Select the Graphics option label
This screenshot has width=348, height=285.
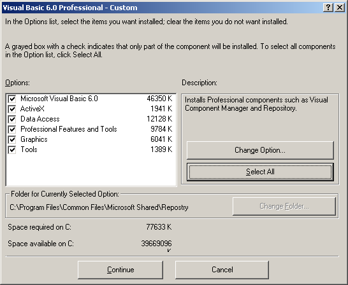(34, 139)
